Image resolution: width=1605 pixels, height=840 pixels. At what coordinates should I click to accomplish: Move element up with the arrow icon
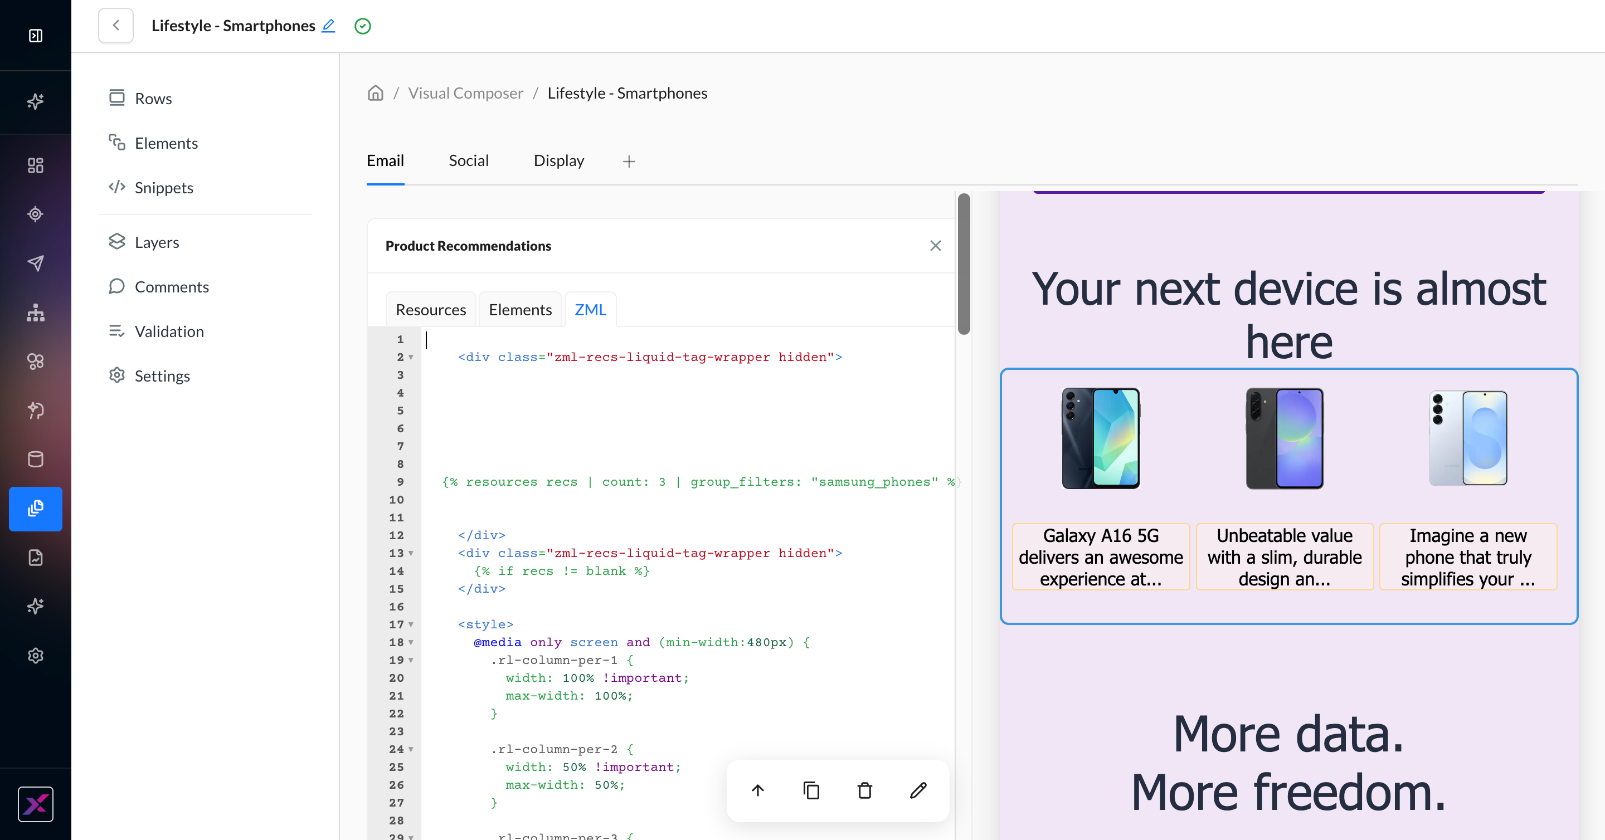pos(758,791)
